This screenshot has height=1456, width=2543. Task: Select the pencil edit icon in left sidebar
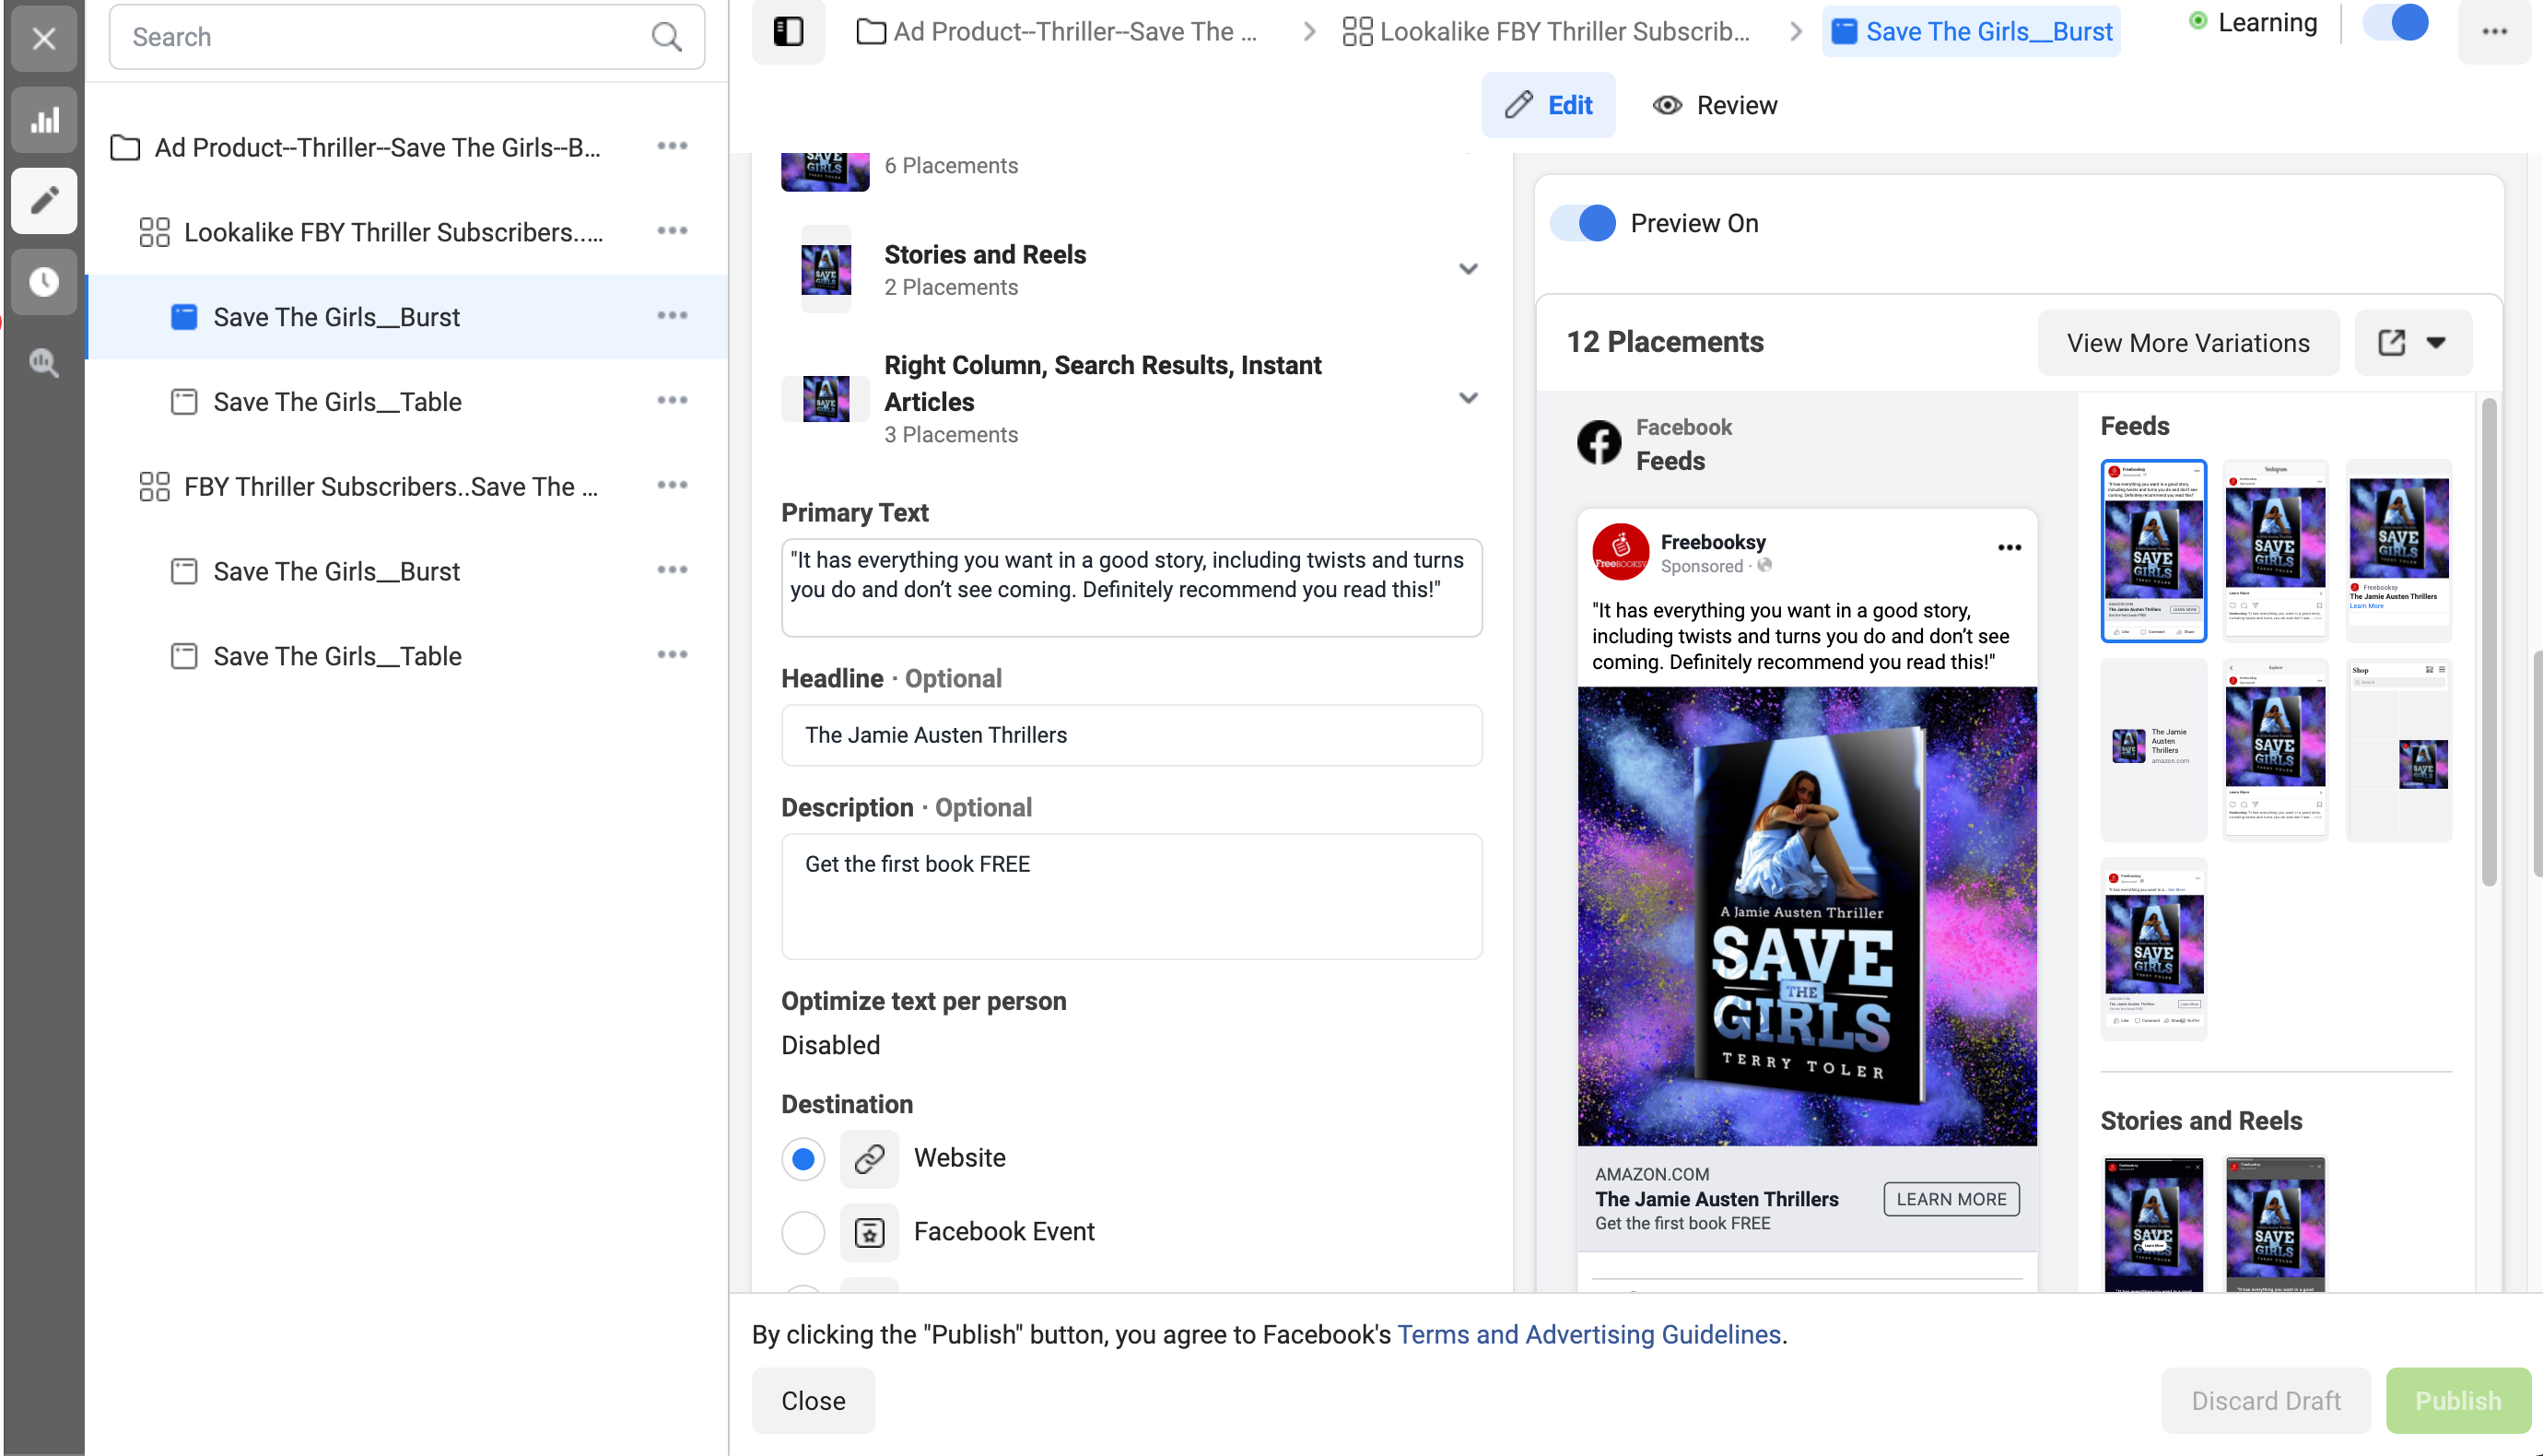(44, 201)
